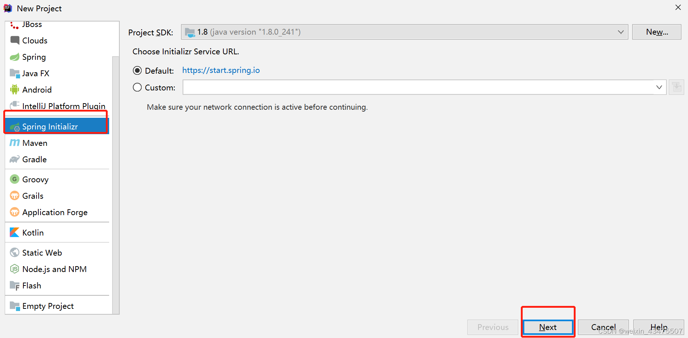Click the IntelliJ Platform Plugin icon
Screen dimensions: 688x338
point(15,105)
